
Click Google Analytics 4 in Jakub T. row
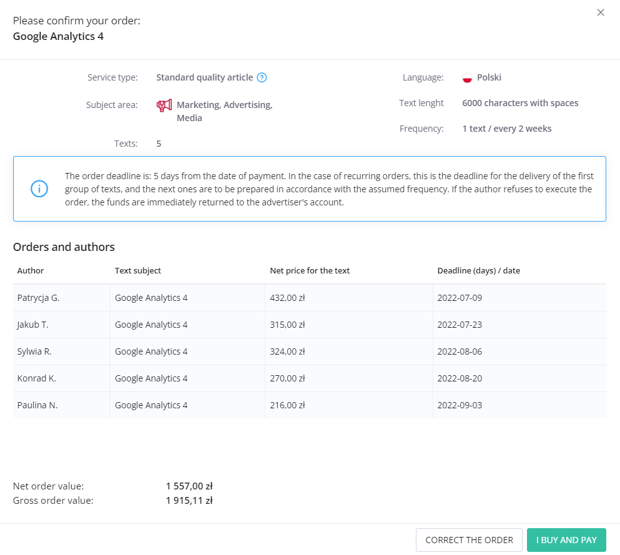pos(151,325)
